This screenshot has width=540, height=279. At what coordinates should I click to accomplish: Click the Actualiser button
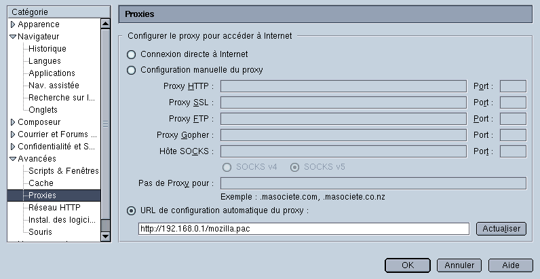coord(501,229)
